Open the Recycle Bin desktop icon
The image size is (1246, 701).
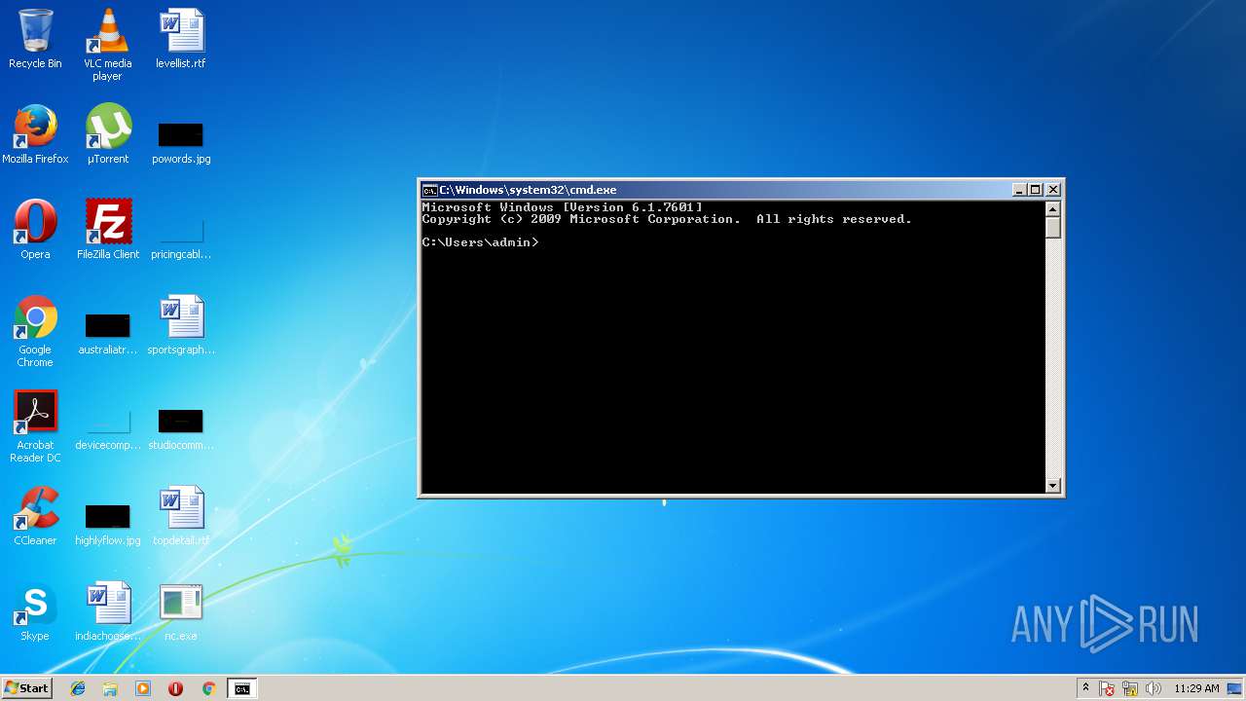point(35,39)
